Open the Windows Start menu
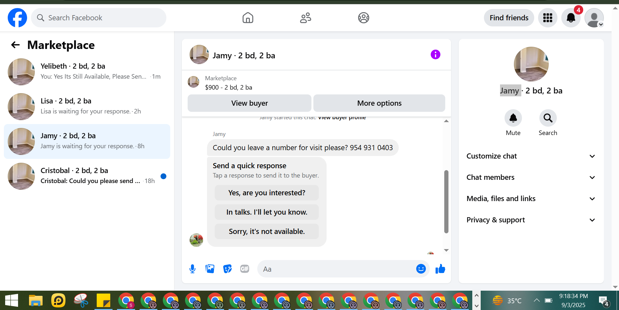This screenshot has width=619, height=310. pyautogui.click(x=12, y=301)
